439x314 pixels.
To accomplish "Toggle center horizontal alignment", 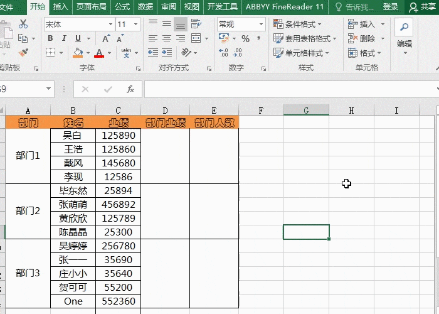I will (166, 39).
